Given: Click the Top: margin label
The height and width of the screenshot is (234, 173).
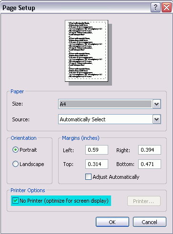Looking at the screenshot, I should pyautogui.click(x=68, y=164).
